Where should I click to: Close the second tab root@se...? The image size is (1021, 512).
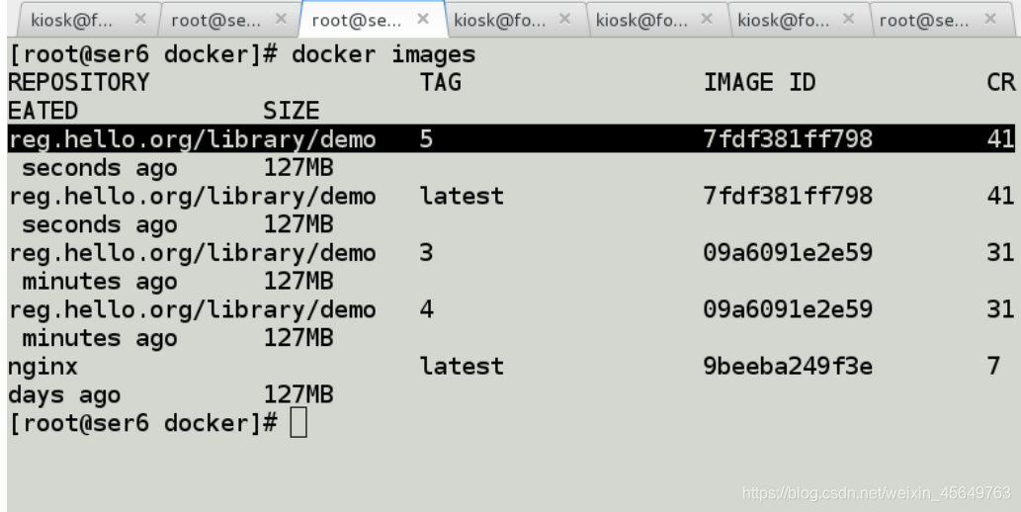coord(281,20)
